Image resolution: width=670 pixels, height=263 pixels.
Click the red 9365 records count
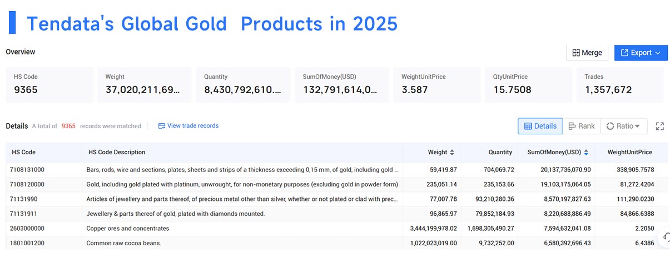68,126
